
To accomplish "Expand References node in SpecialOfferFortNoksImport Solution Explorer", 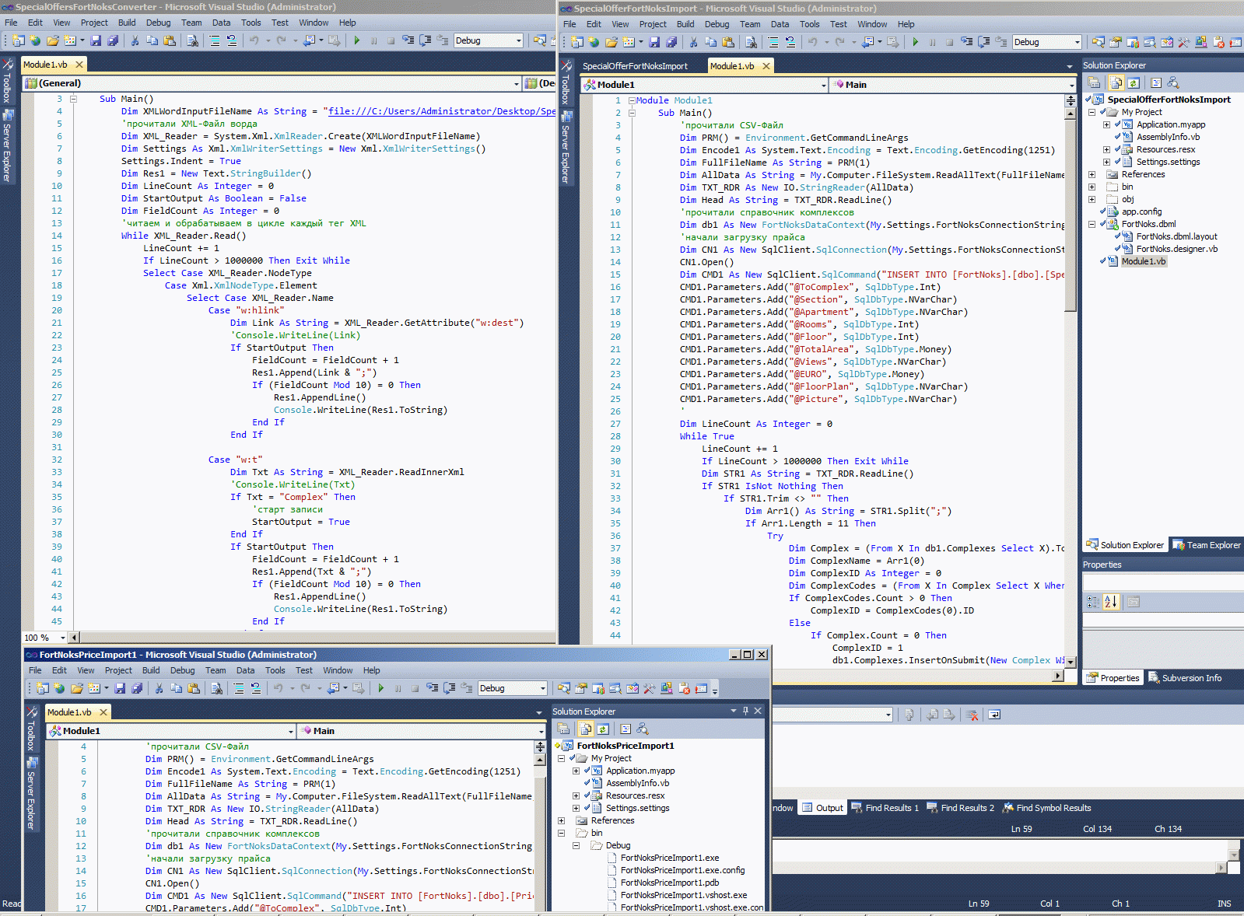I will [x=1092, y=174].
